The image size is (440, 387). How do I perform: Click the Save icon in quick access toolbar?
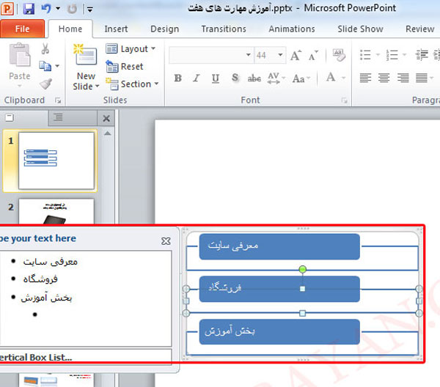click(29, 9)
